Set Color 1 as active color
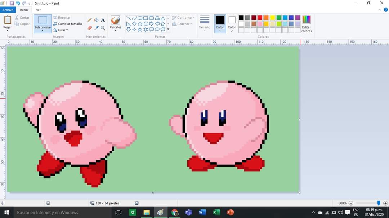The width and height of the screenshot is (389, 218). pyautogui.click(x=220, y=23)
